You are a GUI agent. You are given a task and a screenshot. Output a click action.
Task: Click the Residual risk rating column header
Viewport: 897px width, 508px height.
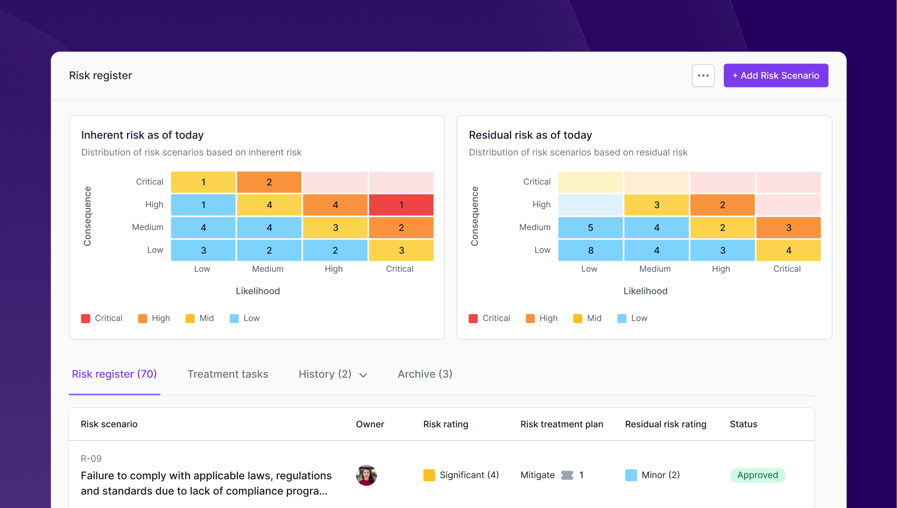point(666,424)
